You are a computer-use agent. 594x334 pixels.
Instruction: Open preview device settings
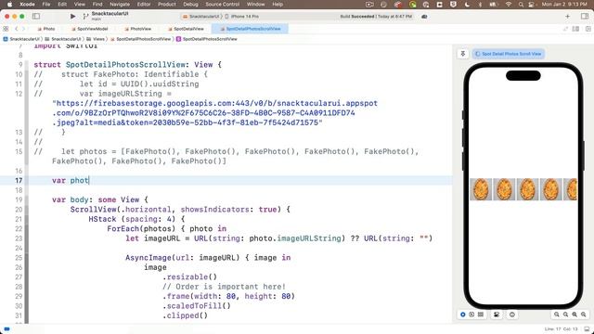click(497, 315)
